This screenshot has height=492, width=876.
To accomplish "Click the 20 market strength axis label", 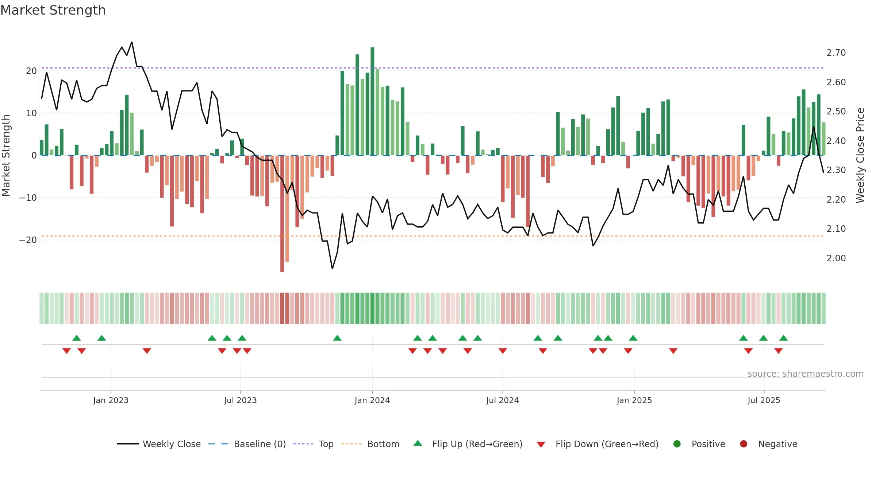I will [31, 71].
